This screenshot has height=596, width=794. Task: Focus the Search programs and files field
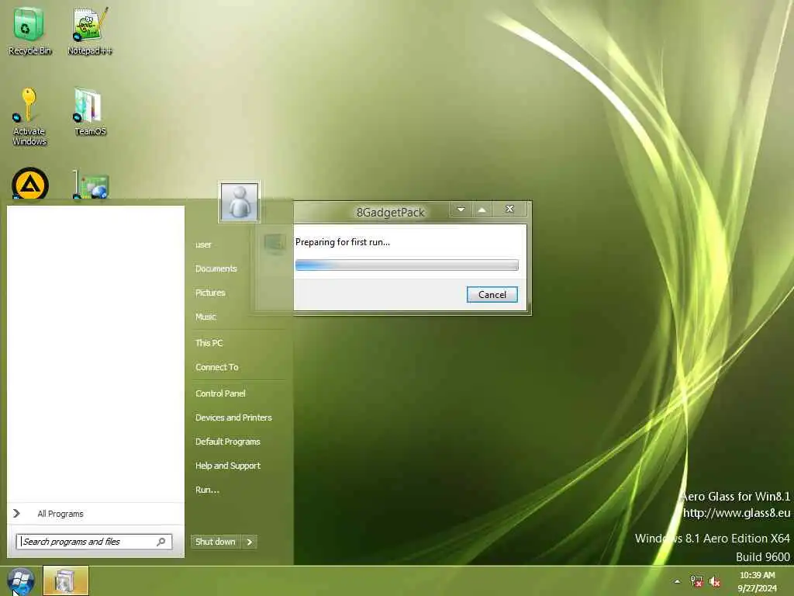coord(94,542)
